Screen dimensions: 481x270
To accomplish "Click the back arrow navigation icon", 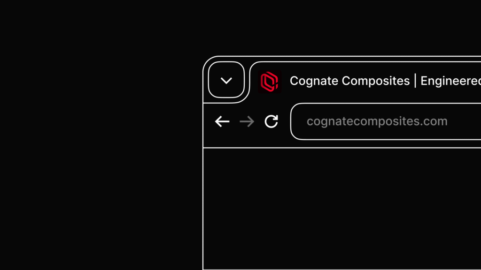I will (222, 121).
